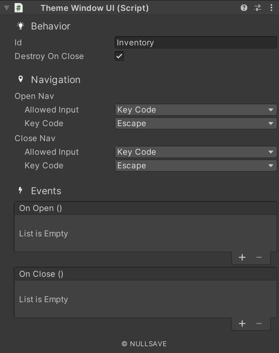The width and height of the screenshot is (279, 353).
Task: Click List is Empty under On Open
Action: coord(44,234)
